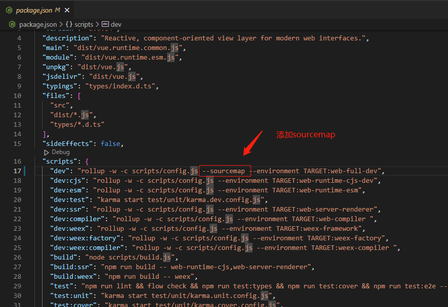Image resolution: width=448 pixels, height=307 pixels.
Task: Click the file icon in breadcrumb bar
Action: [x=13, y=24]
